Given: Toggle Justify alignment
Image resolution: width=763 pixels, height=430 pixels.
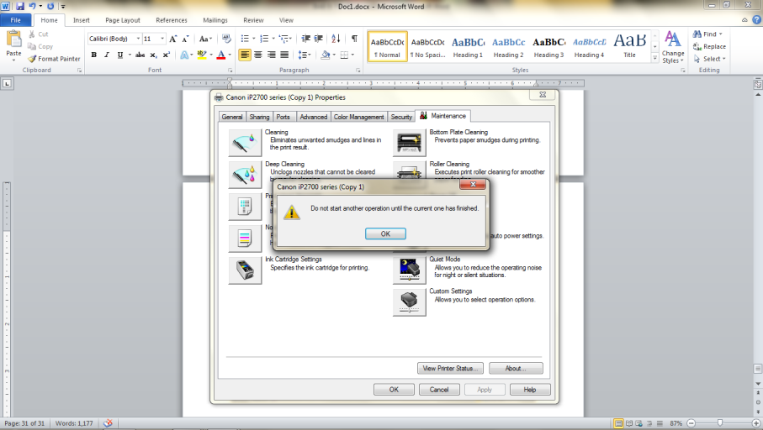Looking at the screenshot, I should point(284,55).
